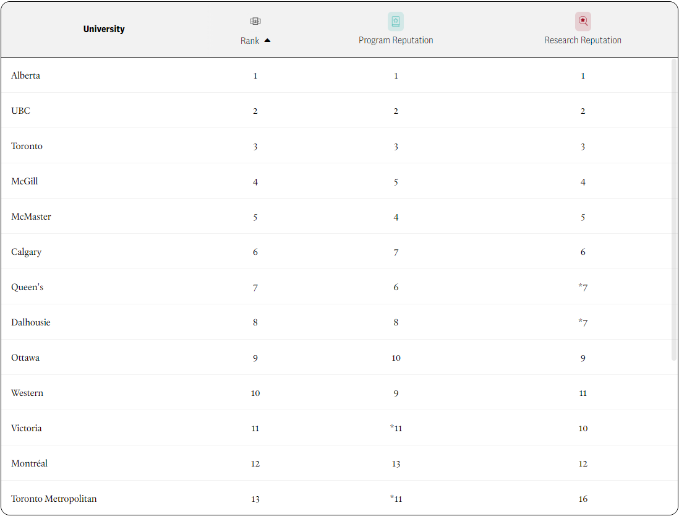Click Western's Program Reputation value 9
Viewport: 679px width, 516px height.
[396, 393]
